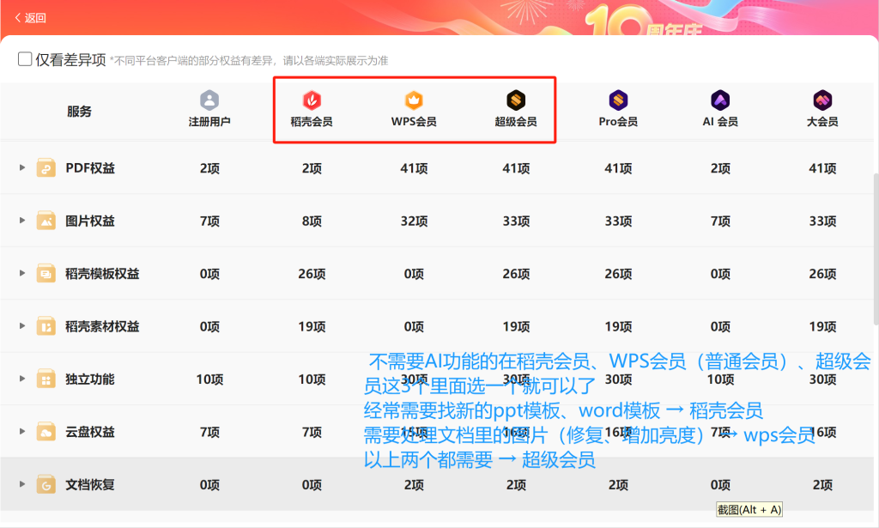Tick the 仅看差异项 checkbox
The image size is (879, 528).
tap(25, 59)
